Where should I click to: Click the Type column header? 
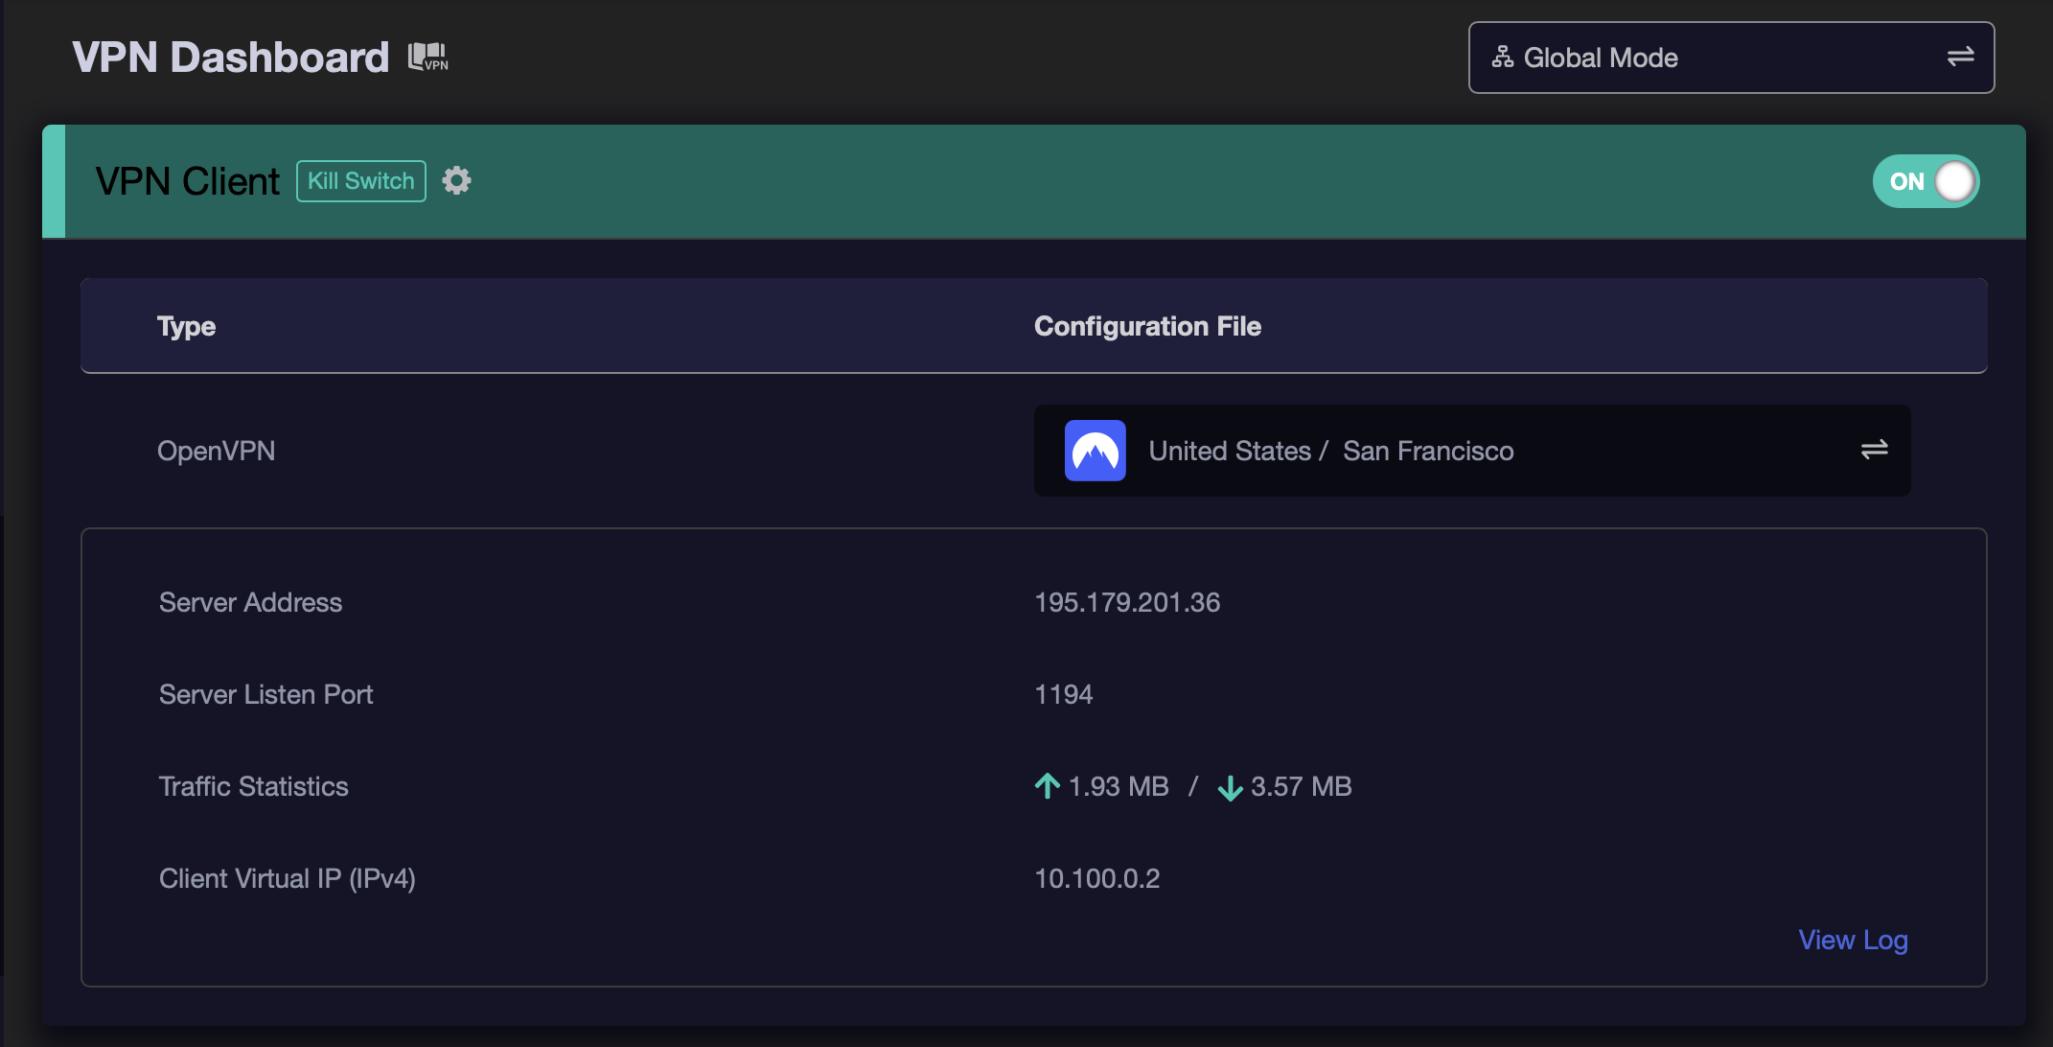(186, 327)
